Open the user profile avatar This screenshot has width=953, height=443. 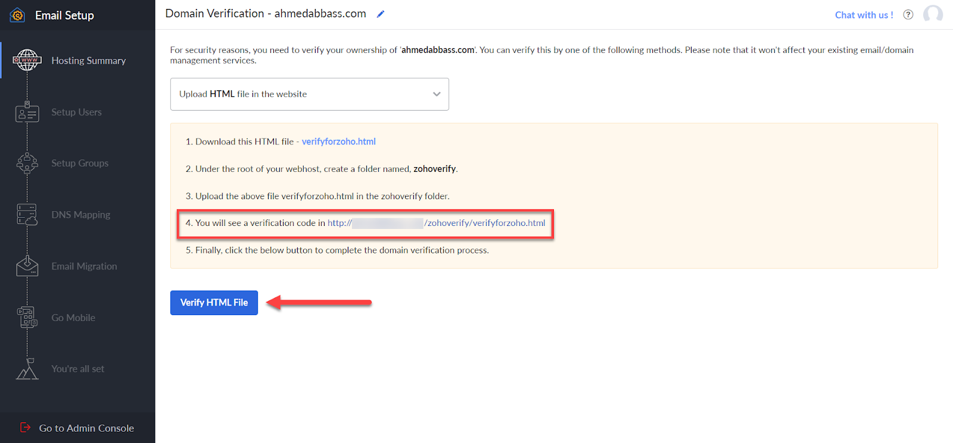(933, 14)
